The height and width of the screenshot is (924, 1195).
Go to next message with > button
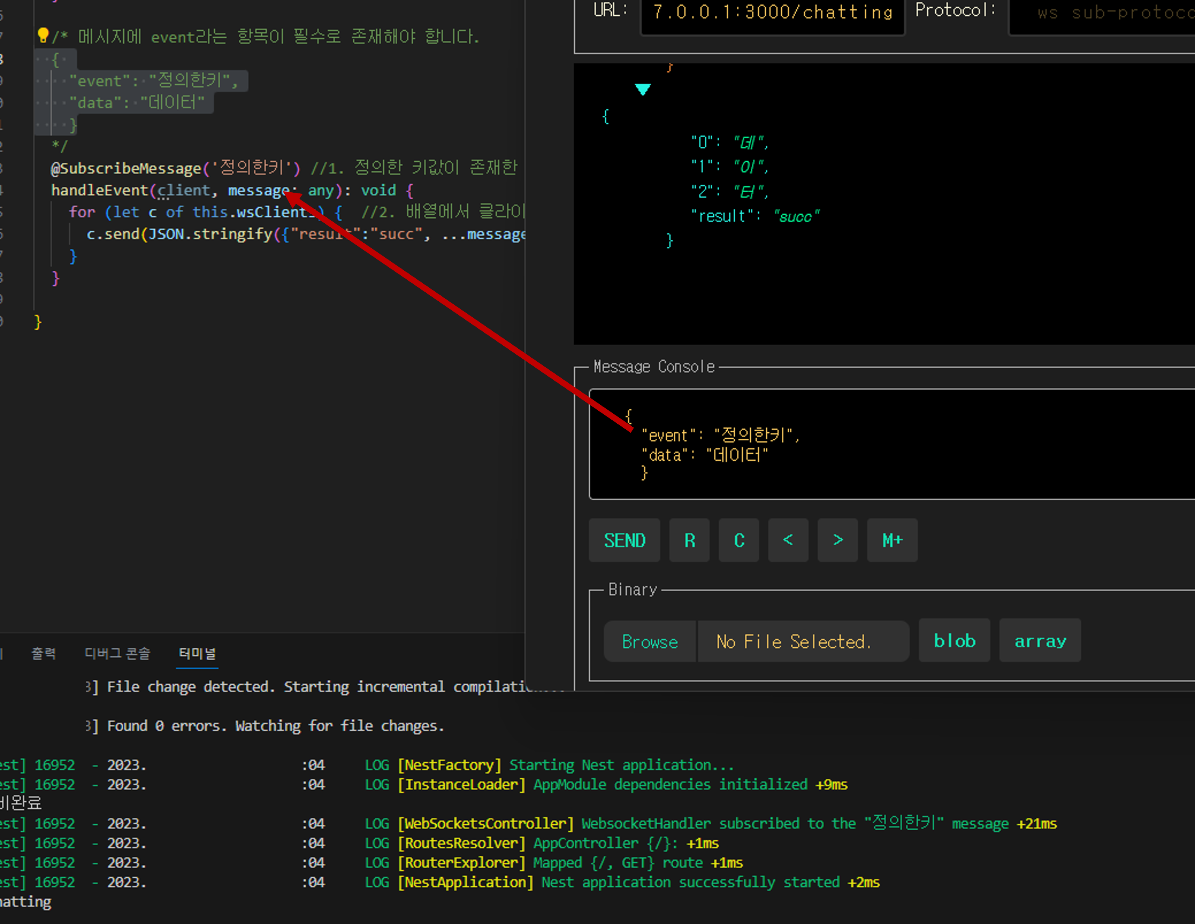pyautogui.click(x=837, y=540)
